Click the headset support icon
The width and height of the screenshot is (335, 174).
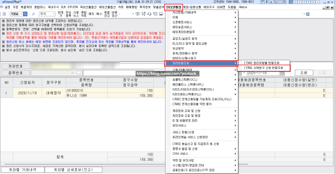point(149,14)
